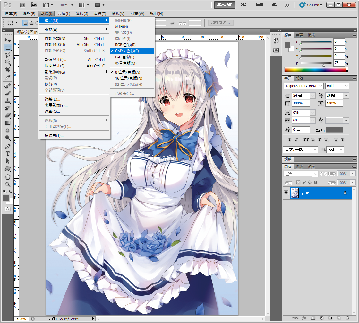Viewport: 359px width, 323px height.
Task: Open 影像尺寸(I)... image size dialog
Action: tap(75, 60)
